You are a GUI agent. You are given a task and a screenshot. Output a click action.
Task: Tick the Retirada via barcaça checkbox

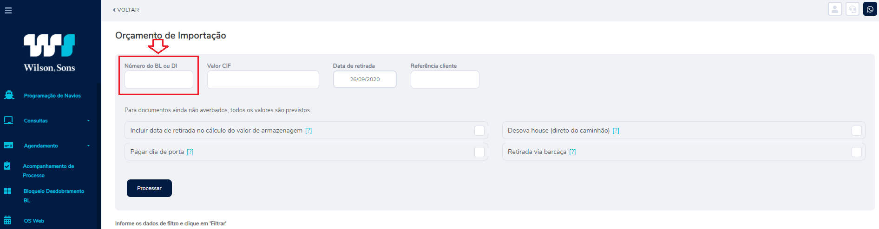[857, 152]
